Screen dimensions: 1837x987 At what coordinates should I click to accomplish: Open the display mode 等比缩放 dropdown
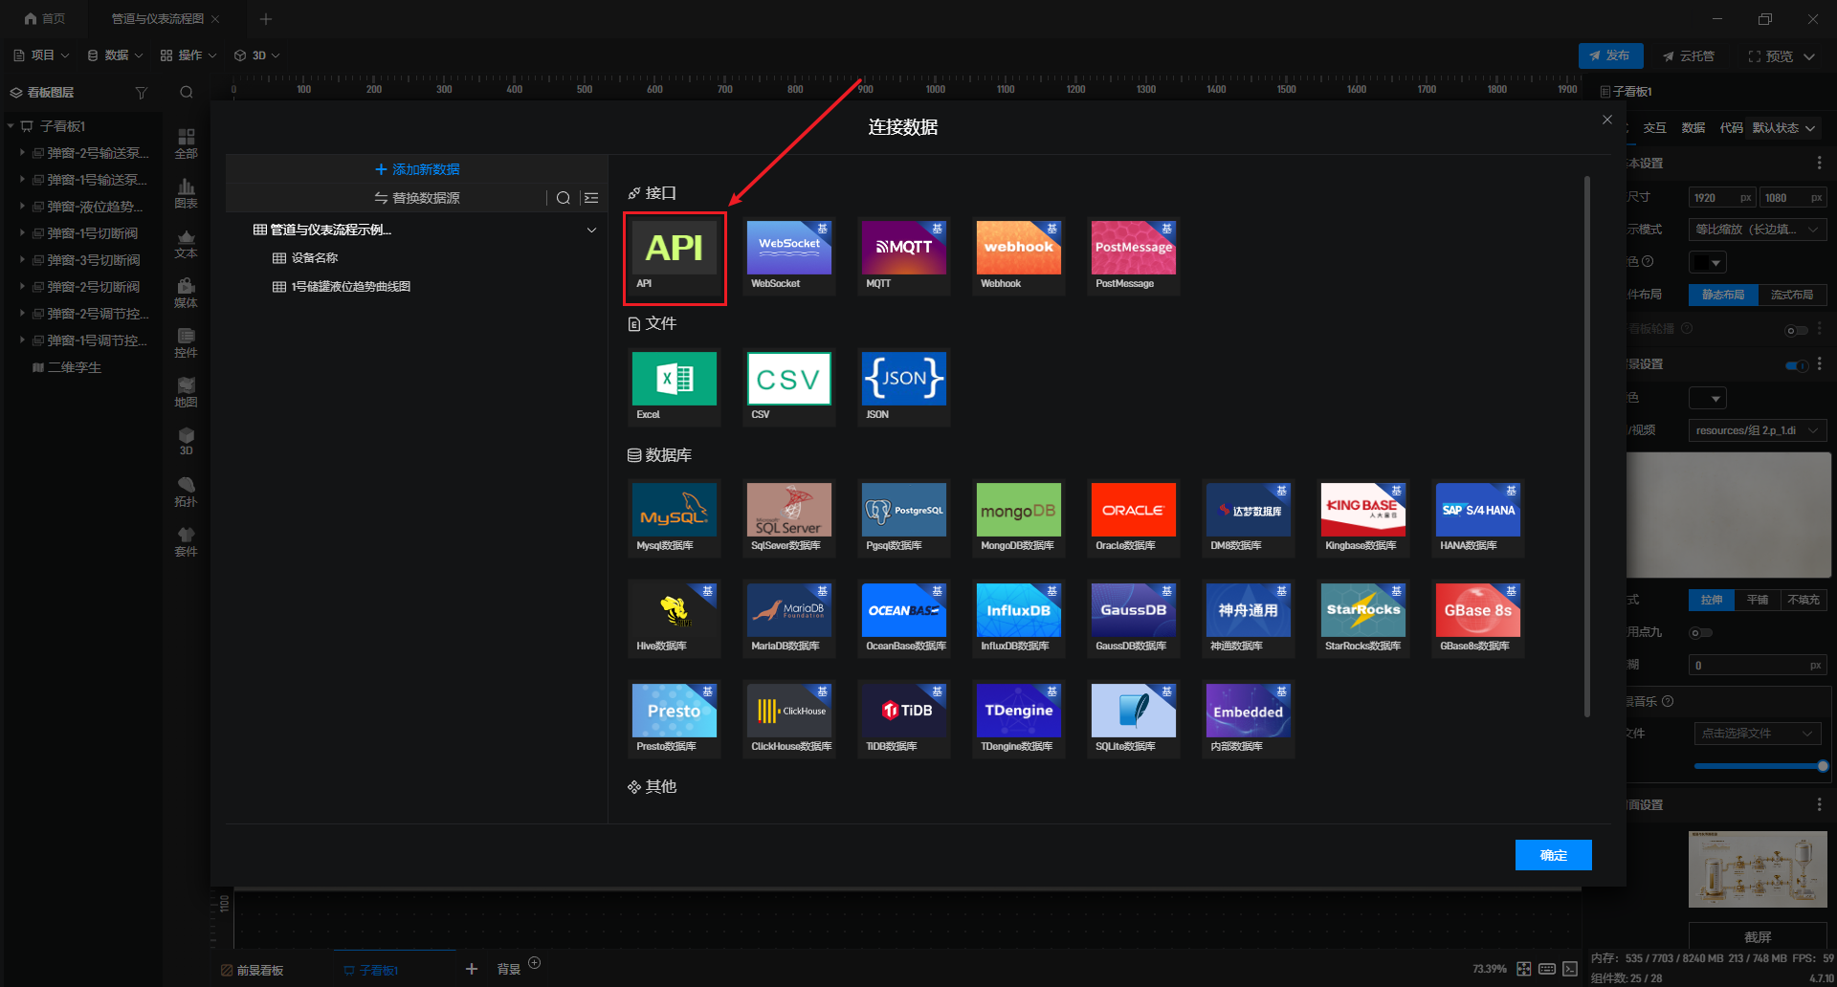pos(1758,230)
